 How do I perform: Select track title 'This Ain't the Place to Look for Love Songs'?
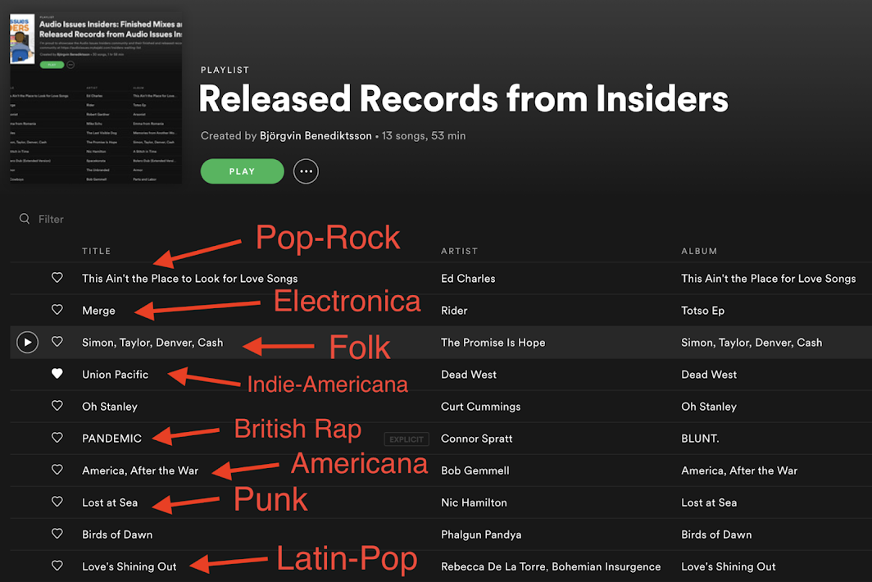click(189, 279)
